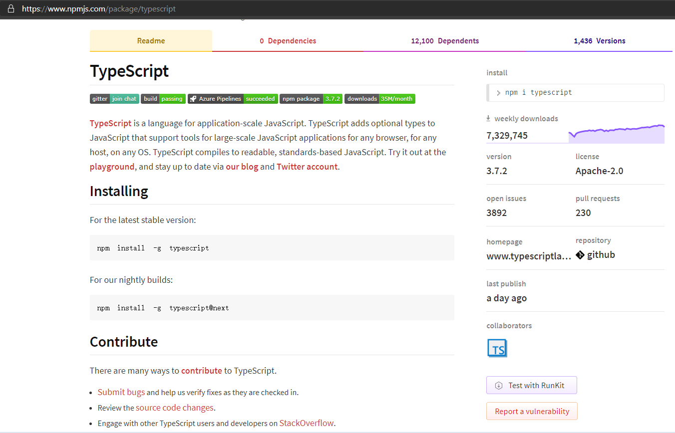Click the gitter join chat badge

point(114,99)
